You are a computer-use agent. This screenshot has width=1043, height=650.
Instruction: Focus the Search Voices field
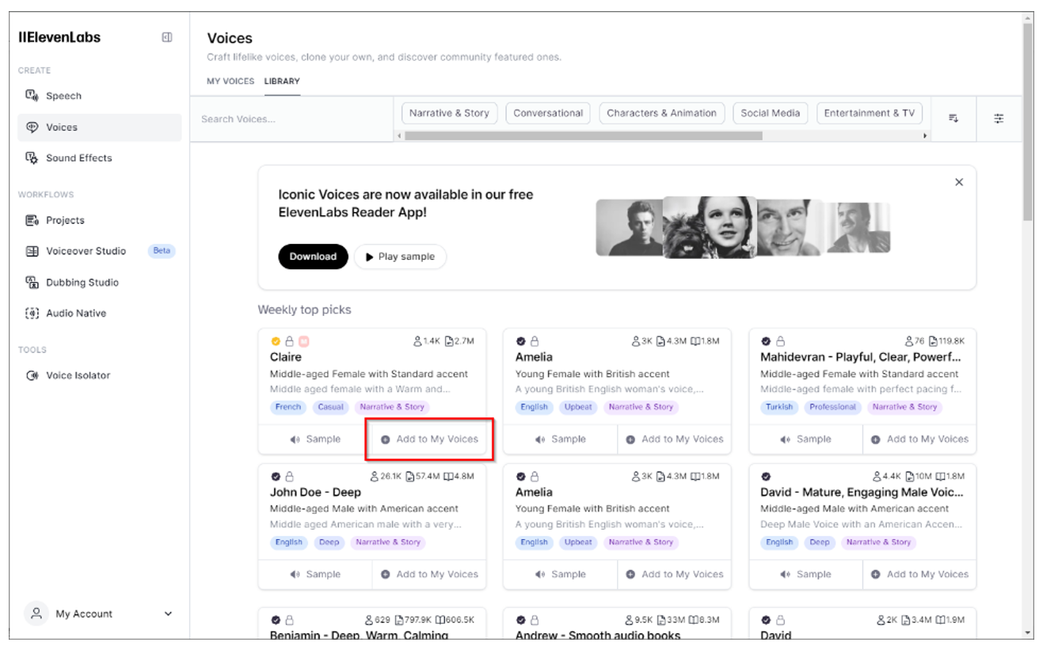tap(291, 119)
